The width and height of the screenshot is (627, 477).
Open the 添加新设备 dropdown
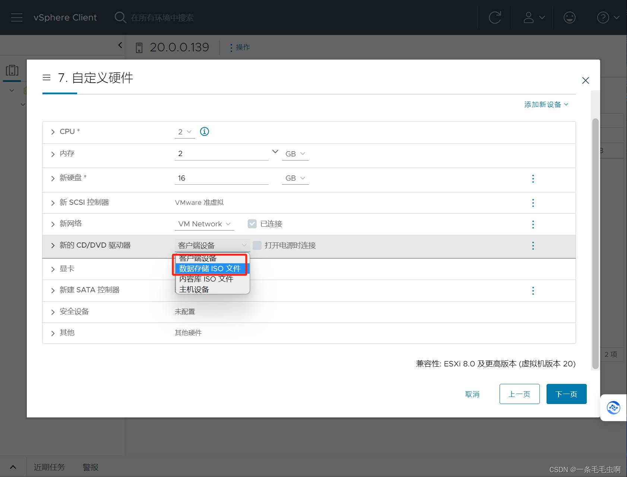[x=546, y=105]
